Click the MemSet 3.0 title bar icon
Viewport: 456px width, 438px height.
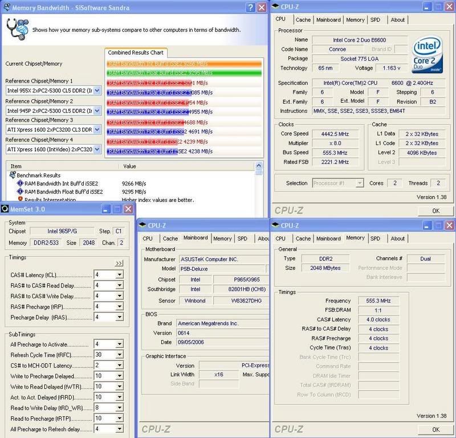click(x=5, y=209)
